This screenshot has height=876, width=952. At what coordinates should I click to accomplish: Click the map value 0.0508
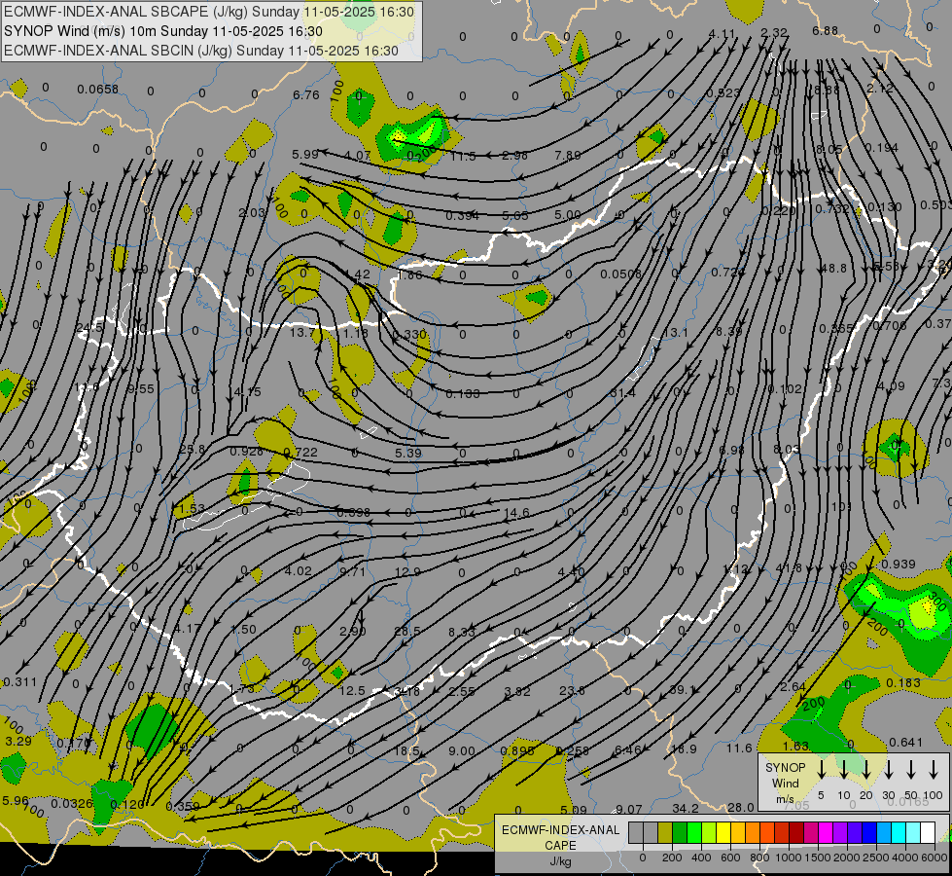click(x=620, y=274)
